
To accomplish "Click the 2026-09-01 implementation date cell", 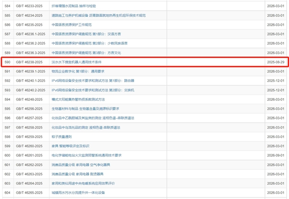I will coord(276,155).
